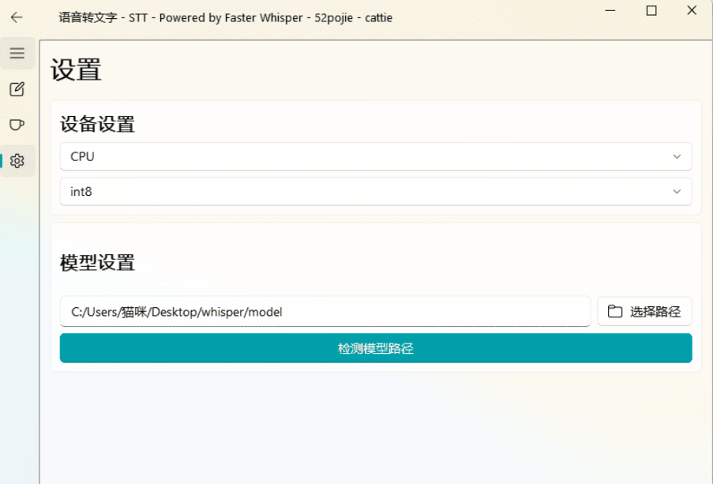Close the STT window
The width and height of the screenshot is (713, 484).
pyautogui.click(x=692, y=10)
